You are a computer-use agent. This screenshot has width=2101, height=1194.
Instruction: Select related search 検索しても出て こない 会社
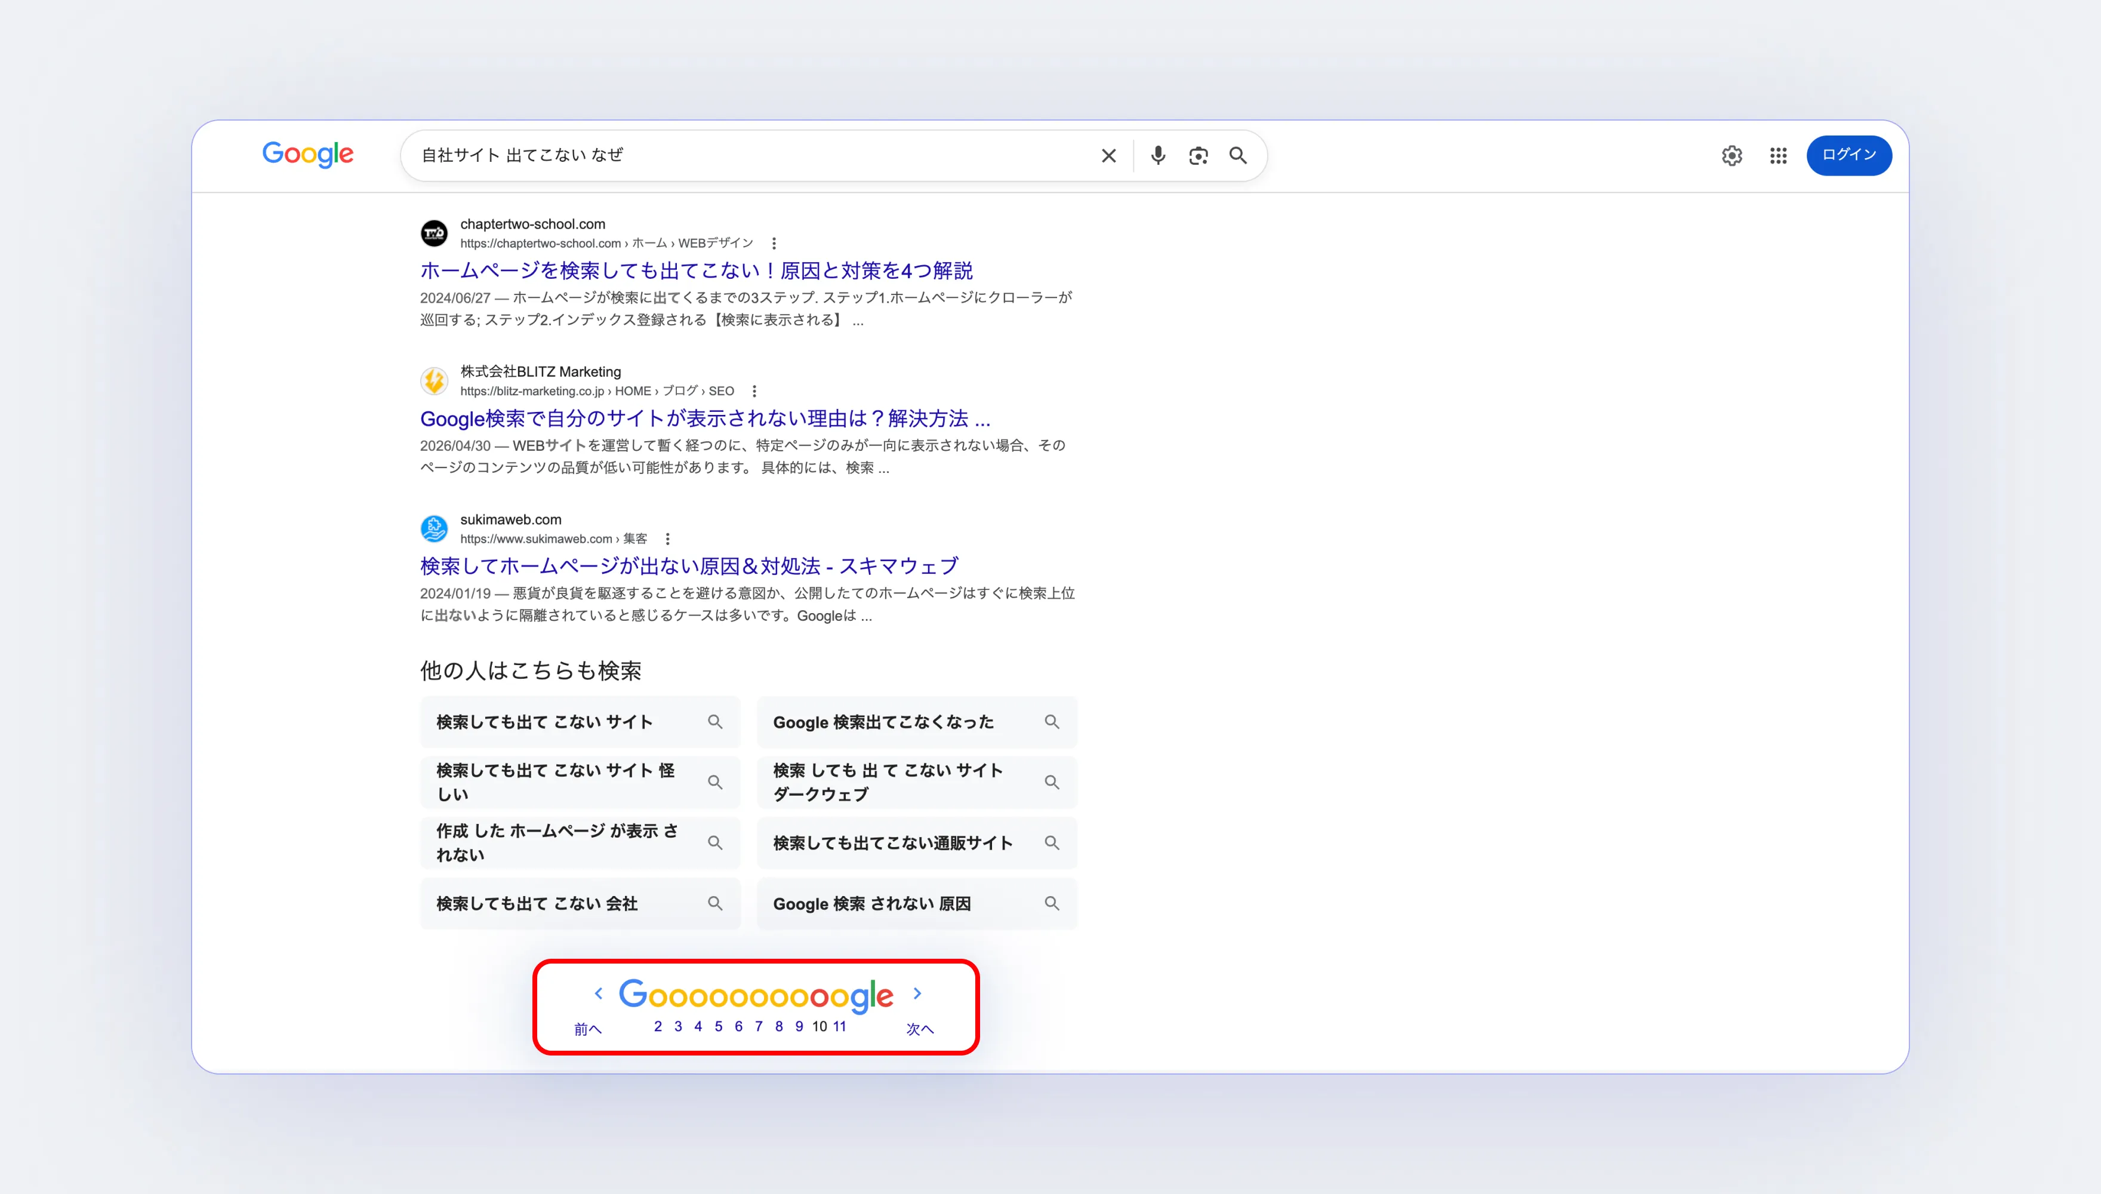tap(580, 904)
